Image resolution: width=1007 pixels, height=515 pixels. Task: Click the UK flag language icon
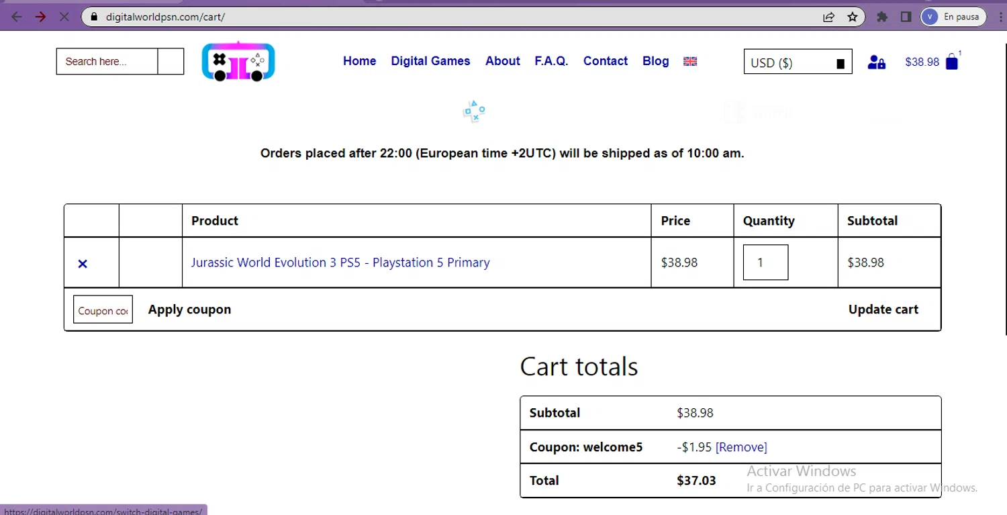tap(690, 61)
